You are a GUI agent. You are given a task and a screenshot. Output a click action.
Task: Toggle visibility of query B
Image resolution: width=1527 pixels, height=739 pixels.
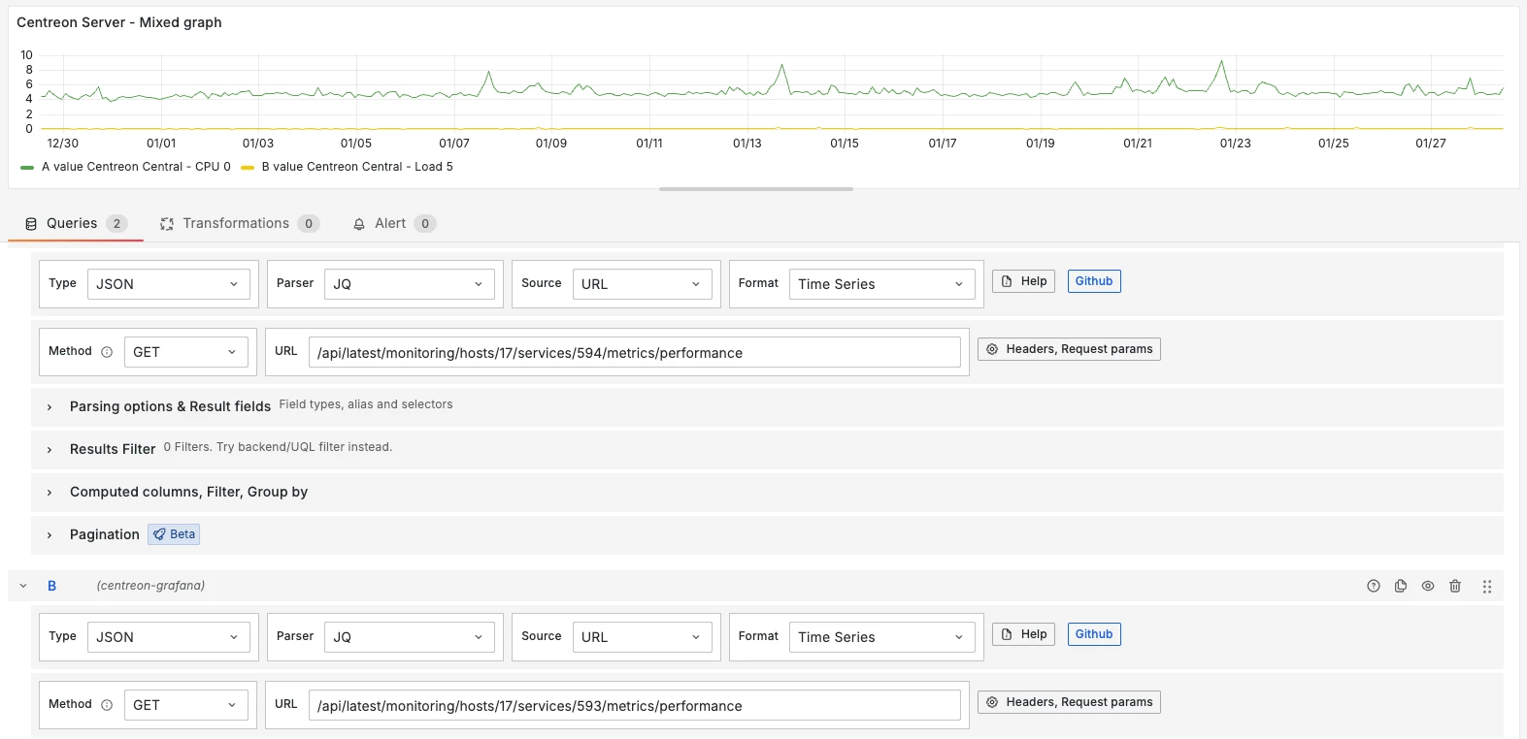[x=1427, y=586]
